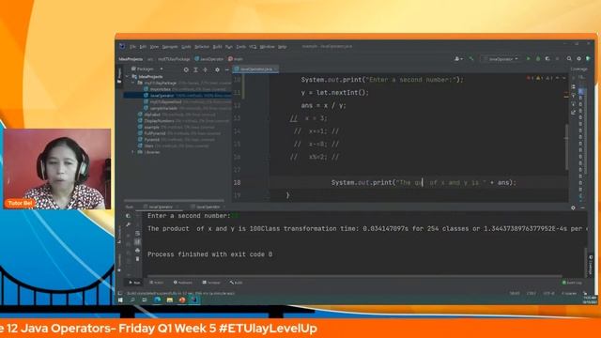The width and height of the screenshot is (601, 338).
Task: Select DisplayNumbers class in project tree
Action: [159, 121]
